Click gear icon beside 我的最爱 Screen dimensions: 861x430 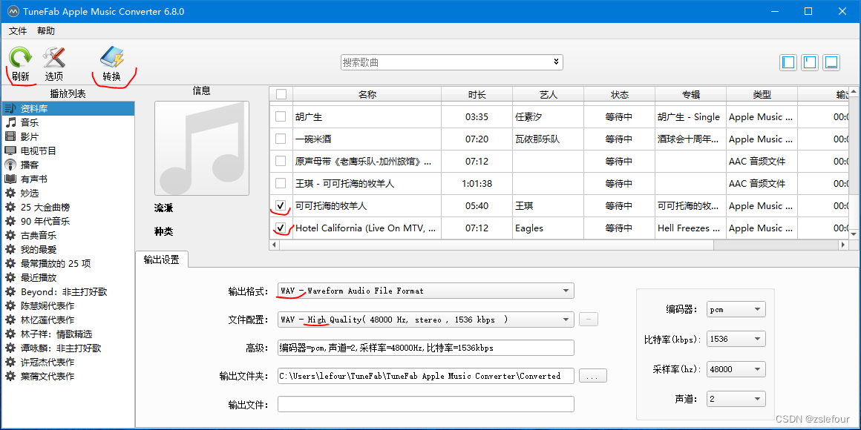click(x=10, y=250)
